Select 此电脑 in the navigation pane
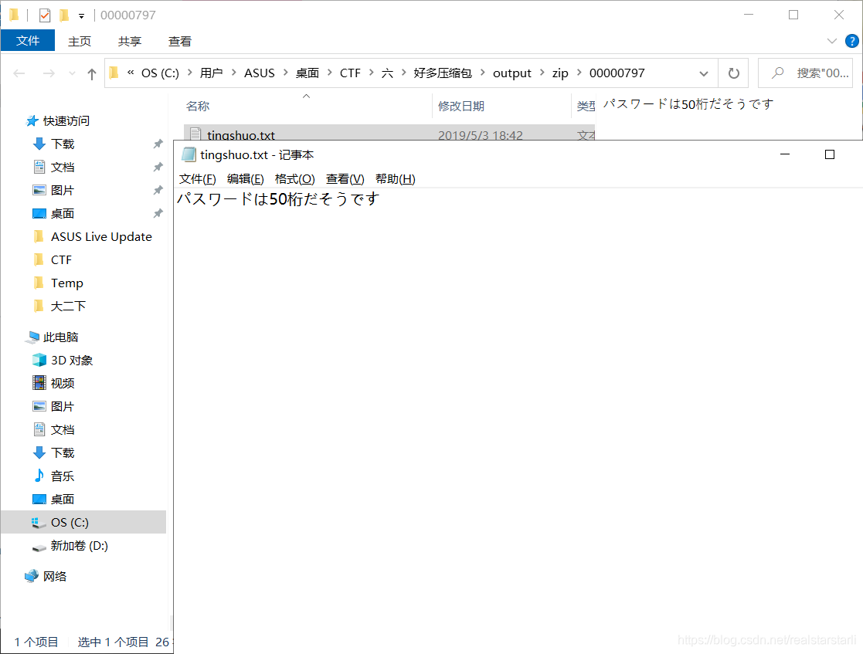 (x=61, y=337)
